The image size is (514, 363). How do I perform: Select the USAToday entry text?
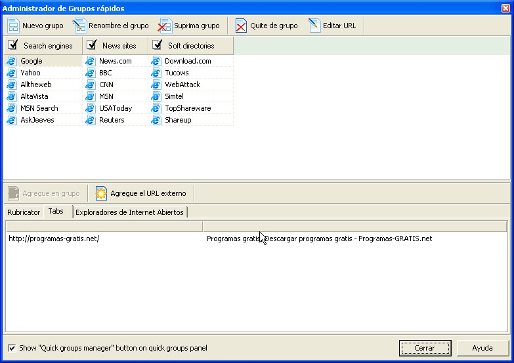click(116, 108)
